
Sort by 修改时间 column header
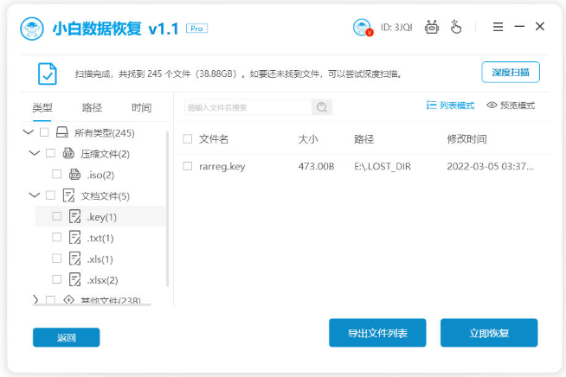466,139
